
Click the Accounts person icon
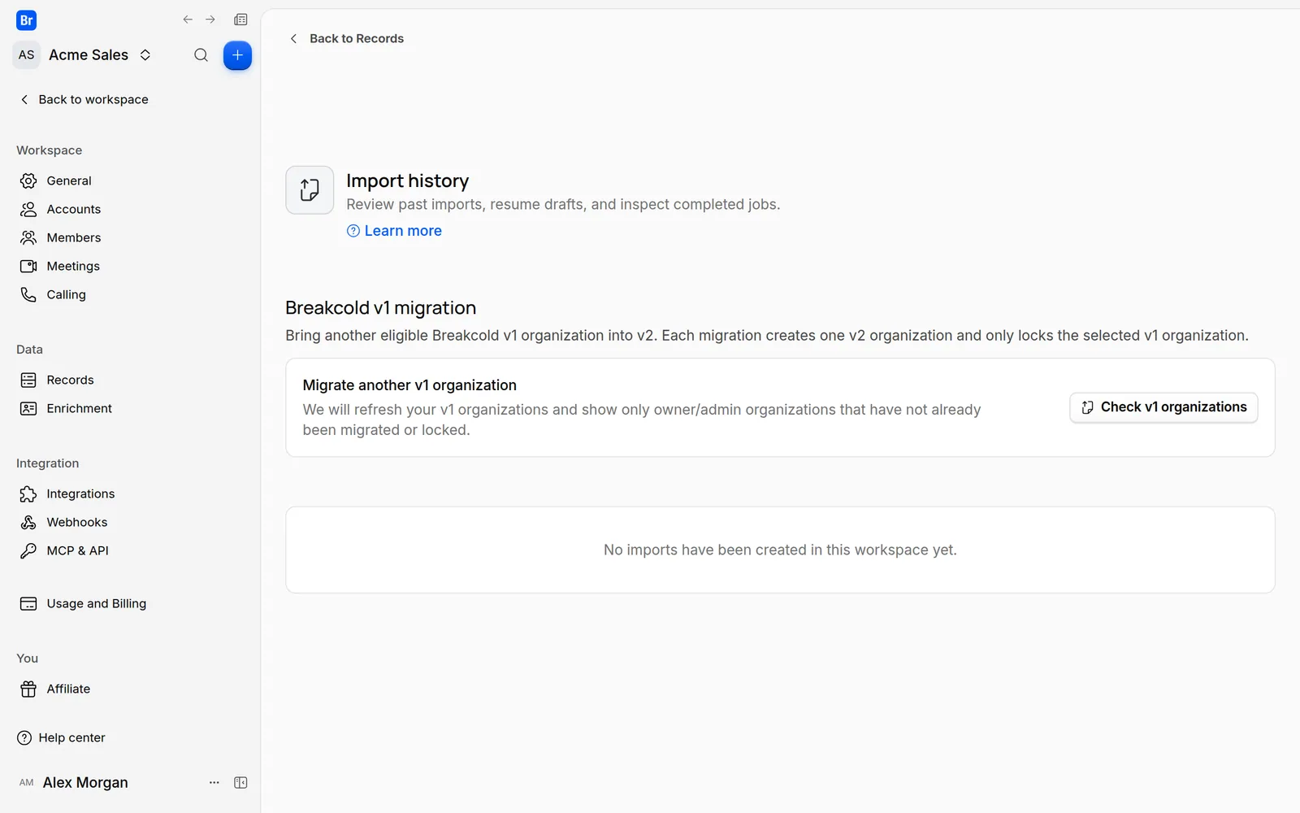[x=28, y=209]
